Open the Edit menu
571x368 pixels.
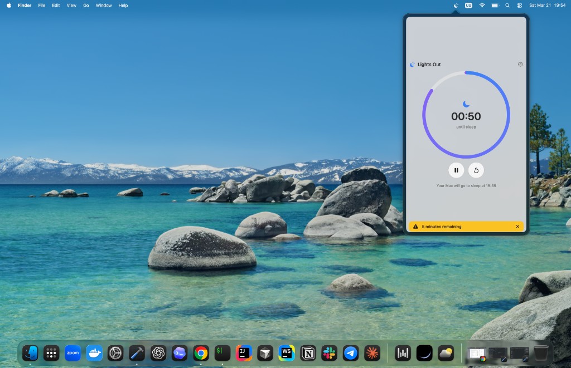point(56,6)
